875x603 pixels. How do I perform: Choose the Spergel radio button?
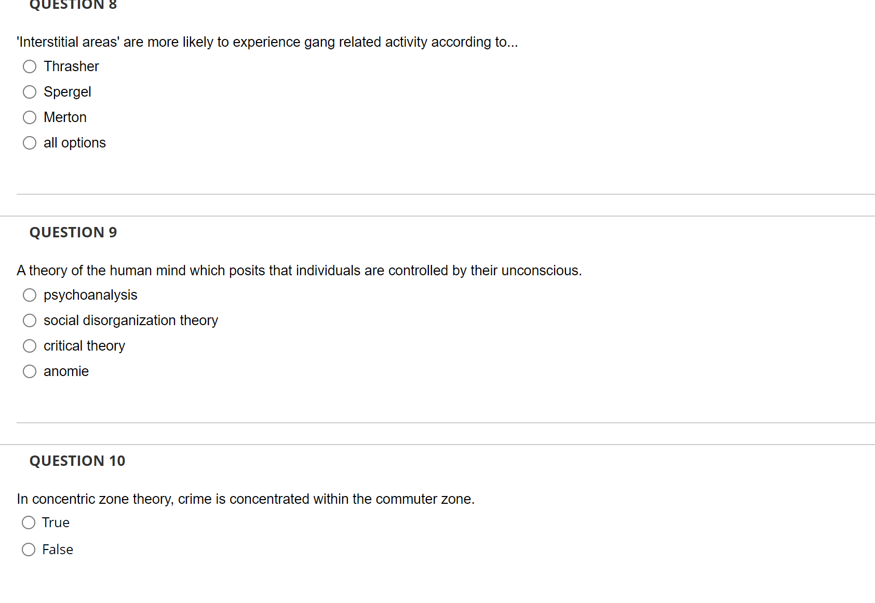tap(30, 92)
